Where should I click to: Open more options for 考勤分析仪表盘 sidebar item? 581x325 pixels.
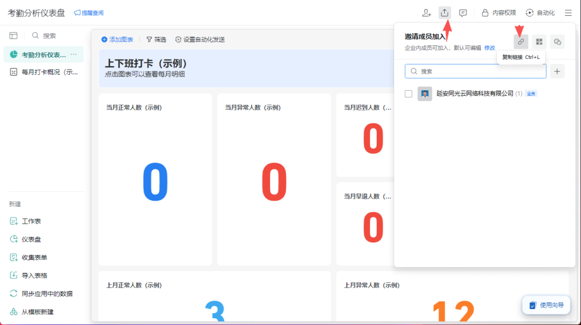(73, 54)
